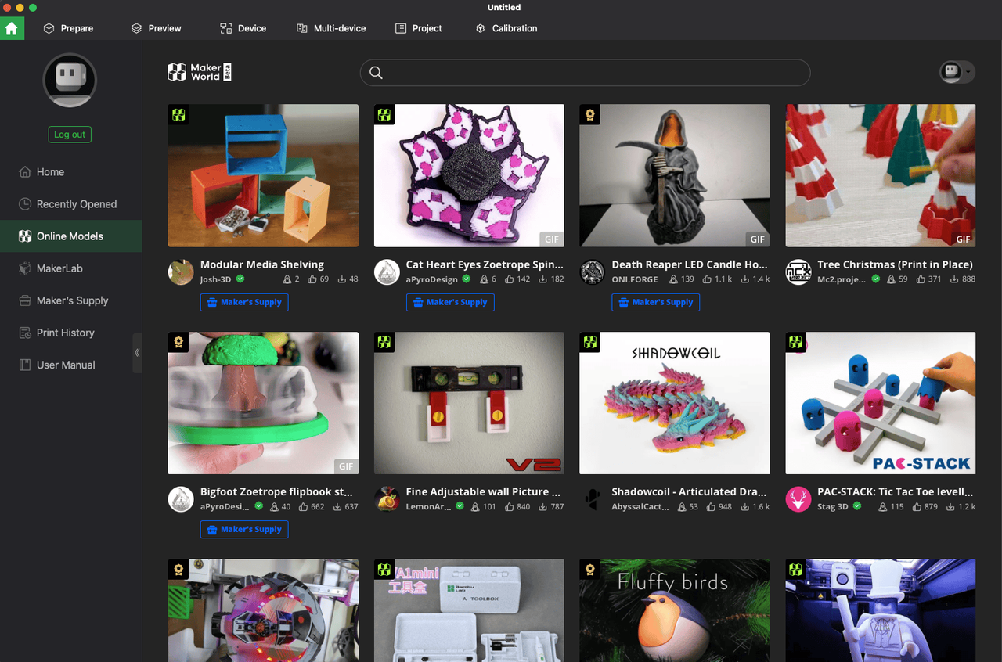Click the Stag 3D author avatar

[798, 499]
